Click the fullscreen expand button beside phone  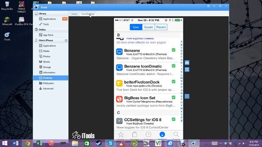[187, 69]
